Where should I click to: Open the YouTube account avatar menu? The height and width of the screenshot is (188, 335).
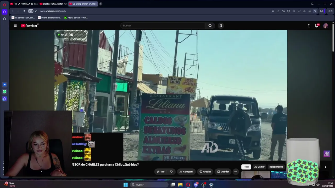pos(326,26)
